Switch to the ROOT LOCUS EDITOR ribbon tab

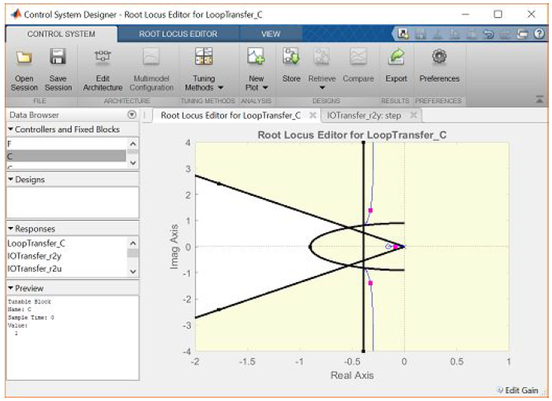[x=178, y=34]
